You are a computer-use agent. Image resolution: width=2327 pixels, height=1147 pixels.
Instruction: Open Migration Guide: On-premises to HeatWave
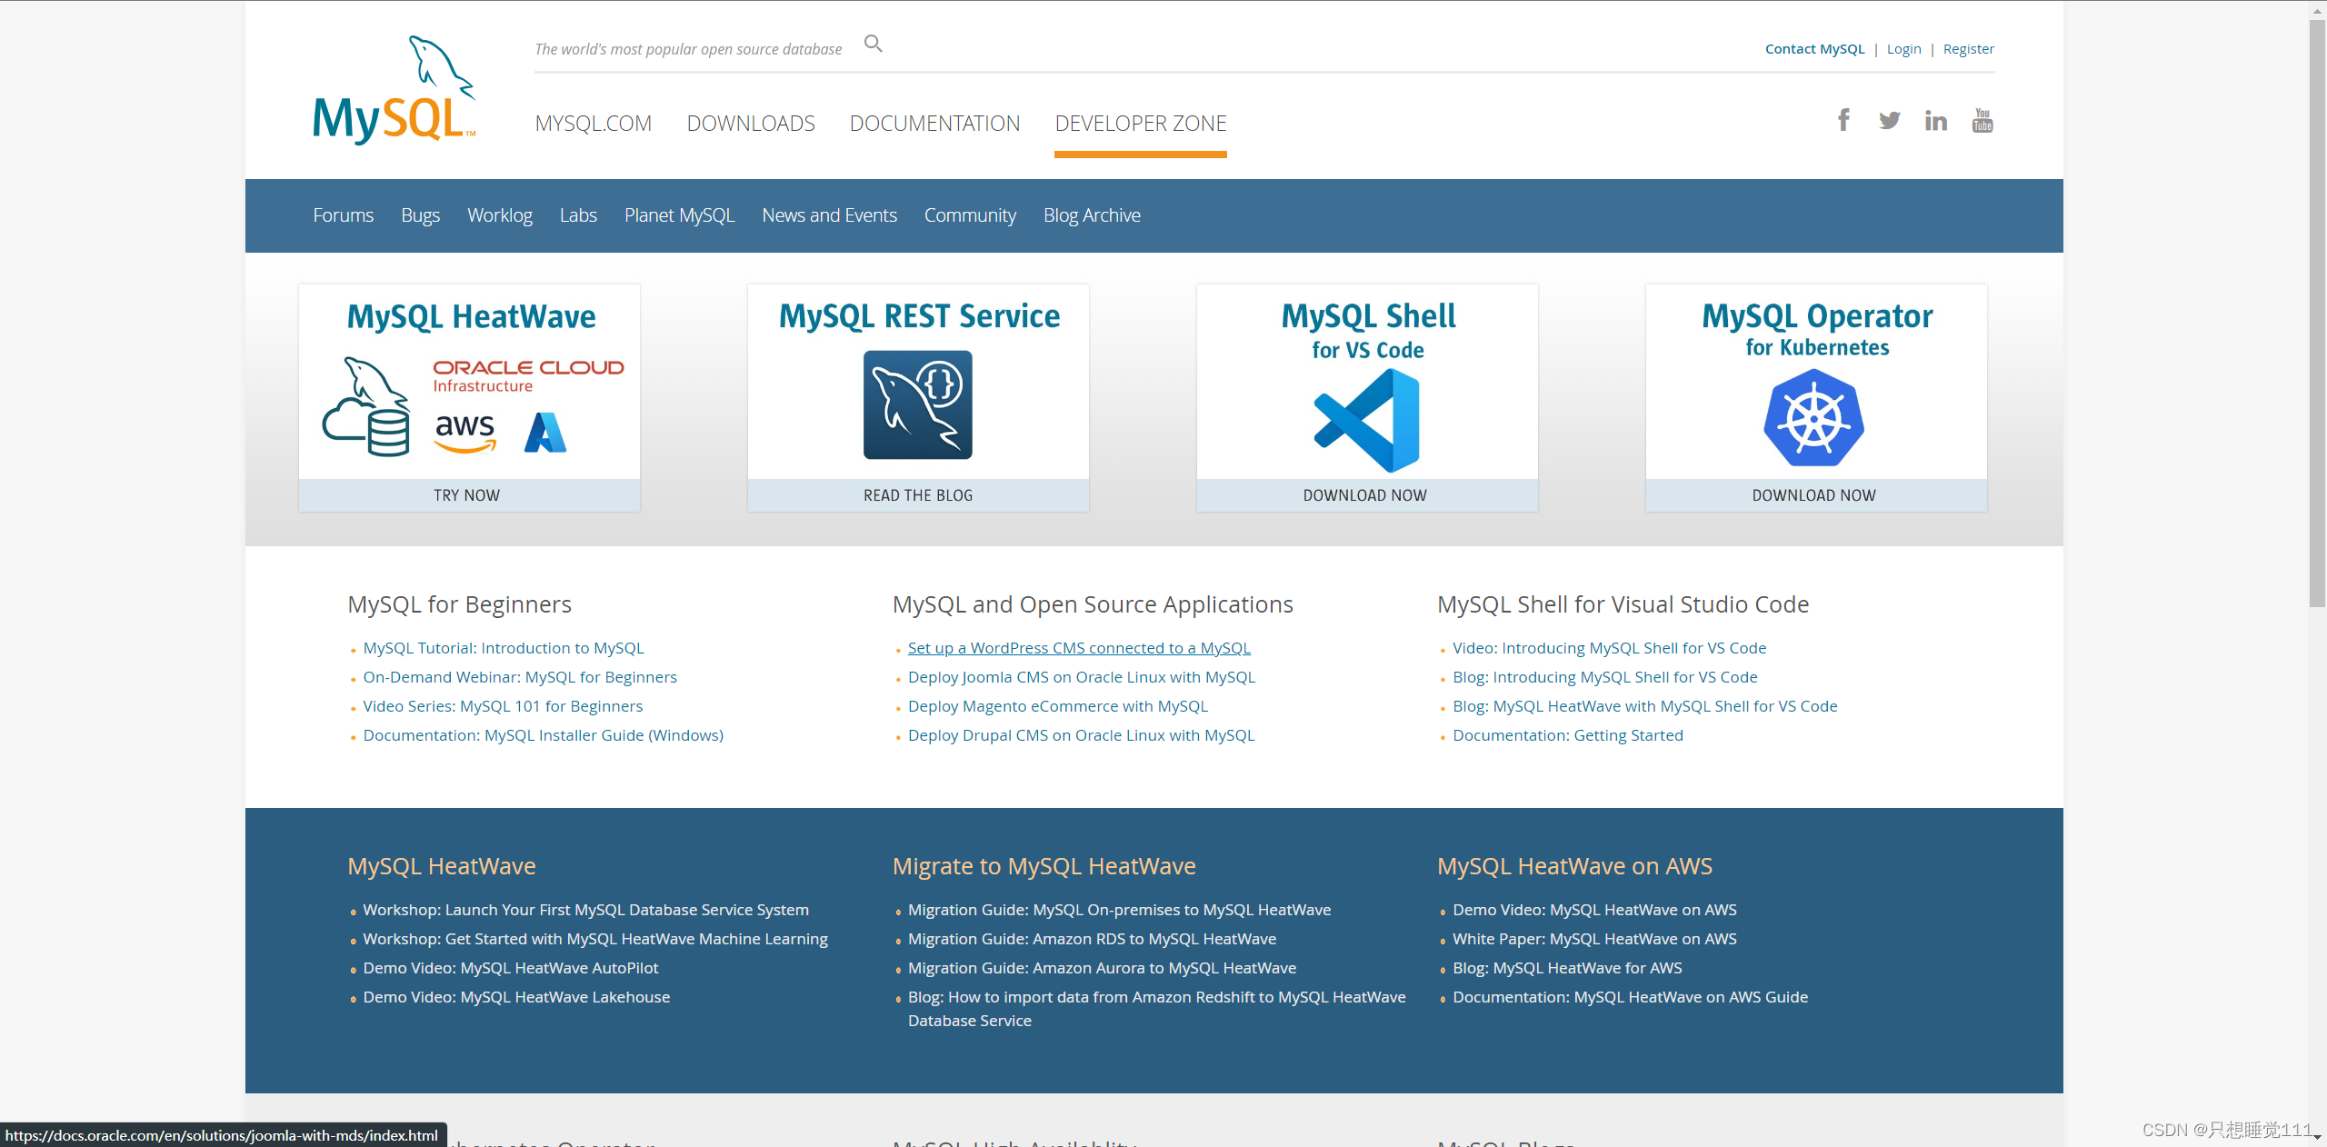(x=1120, y=910)
